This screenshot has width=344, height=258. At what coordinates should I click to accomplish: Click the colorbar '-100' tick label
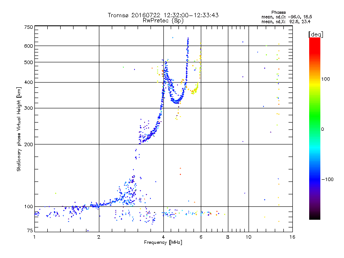coord(328,179)
